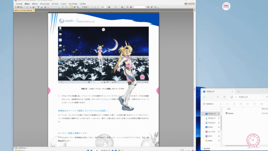Click the Cut scissors icon in File Explorer
The width and height of the screenshot is (268, 151).
click(221, 104)
